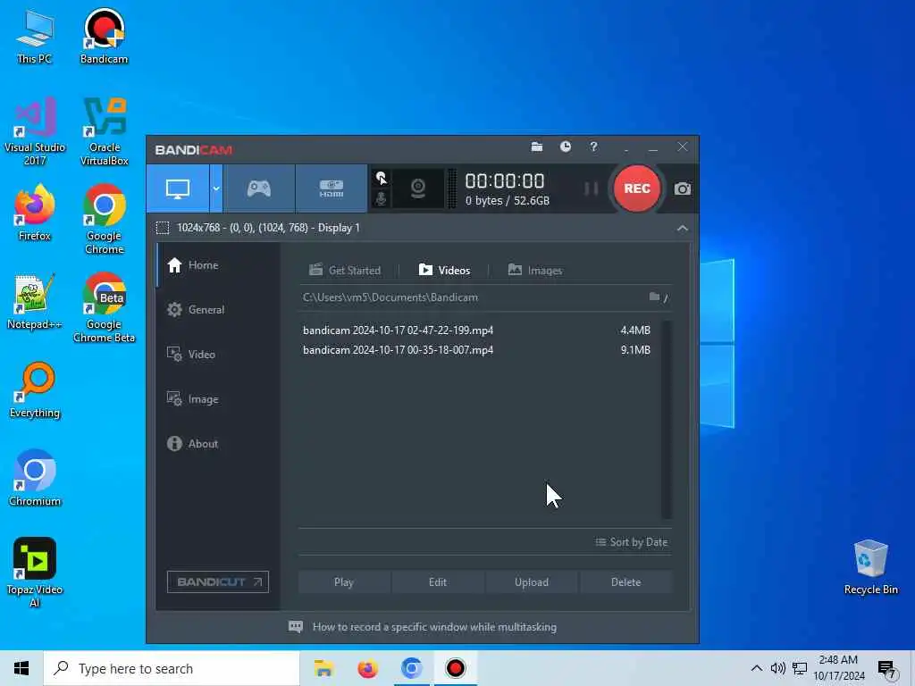The height and width of the screenshot is (686, 915).
Task: Open the volume control in system tray
Action: pos(778,668)
